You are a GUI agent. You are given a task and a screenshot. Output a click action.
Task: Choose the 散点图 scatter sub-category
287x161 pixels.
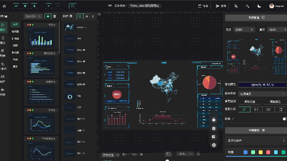(x=15, y=53)
